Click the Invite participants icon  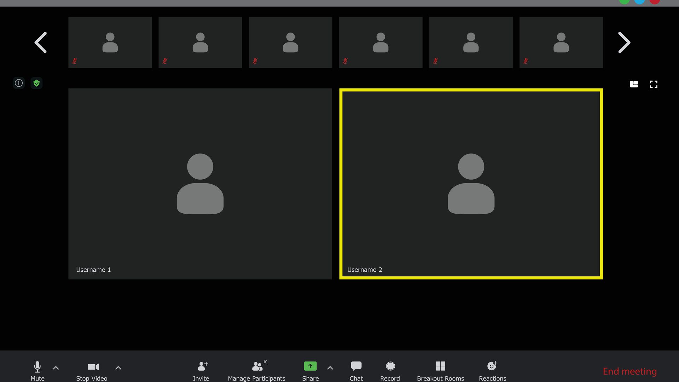202,366
